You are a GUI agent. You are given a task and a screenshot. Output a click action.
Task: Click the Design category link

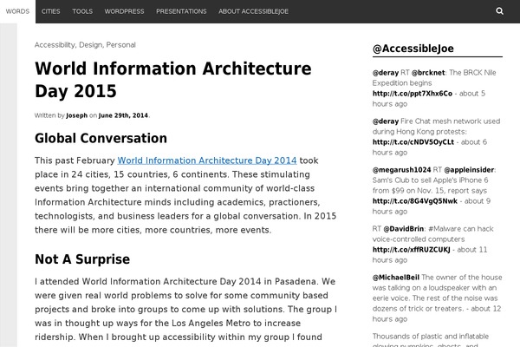tap(90, 45)
